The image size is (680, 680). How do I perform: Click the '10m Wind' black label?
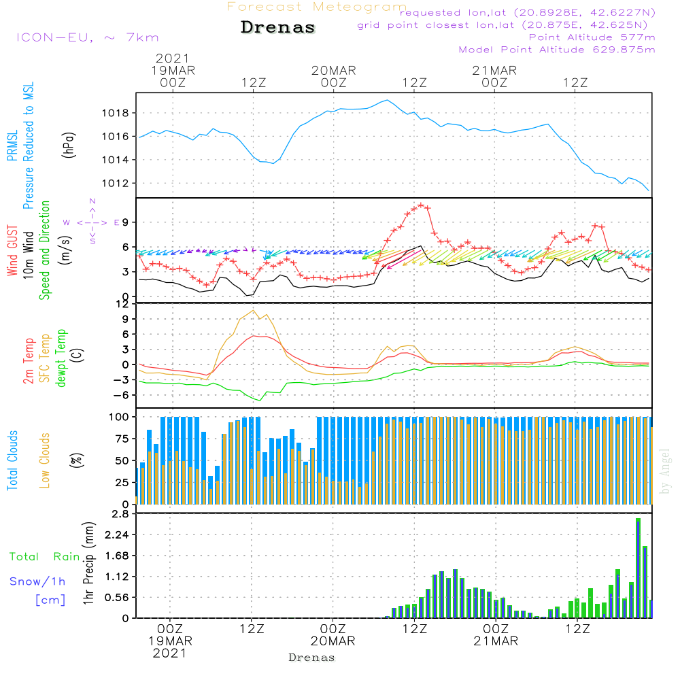coord(28,255)
